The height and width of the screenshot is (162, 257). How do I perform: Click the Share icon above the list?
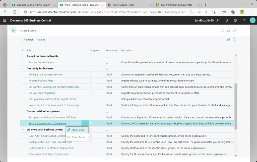tap(229, 39)
